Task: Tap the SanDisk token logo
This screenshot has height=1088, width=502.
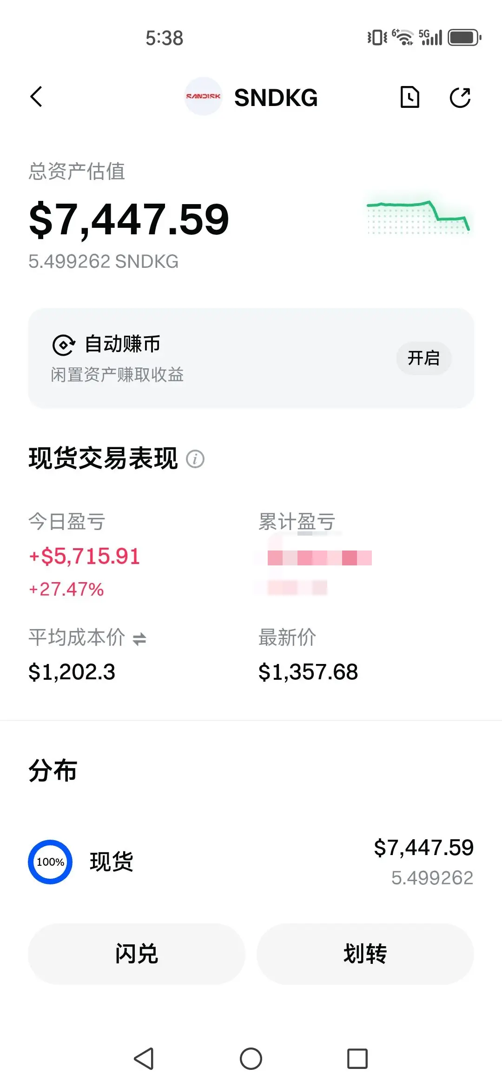Action: [x=203, y=96]
